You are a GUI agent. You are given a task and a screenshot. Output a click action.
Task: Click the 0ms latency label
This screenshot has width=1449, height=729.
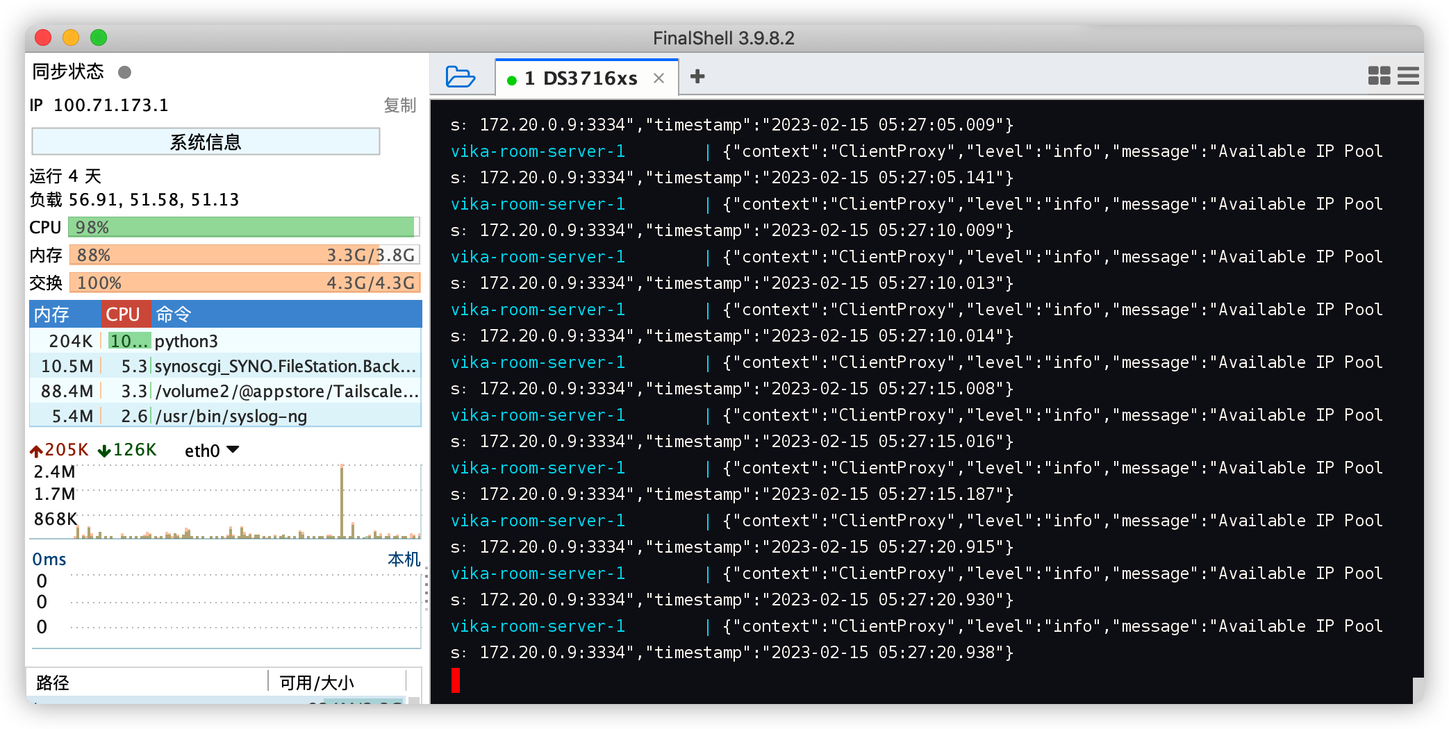49,559
